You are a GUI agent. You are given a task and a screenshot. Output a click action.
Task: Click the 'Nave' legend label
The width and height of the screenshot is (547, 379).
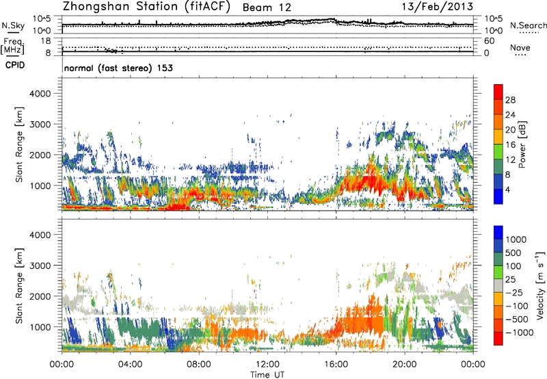click(520, 48)
